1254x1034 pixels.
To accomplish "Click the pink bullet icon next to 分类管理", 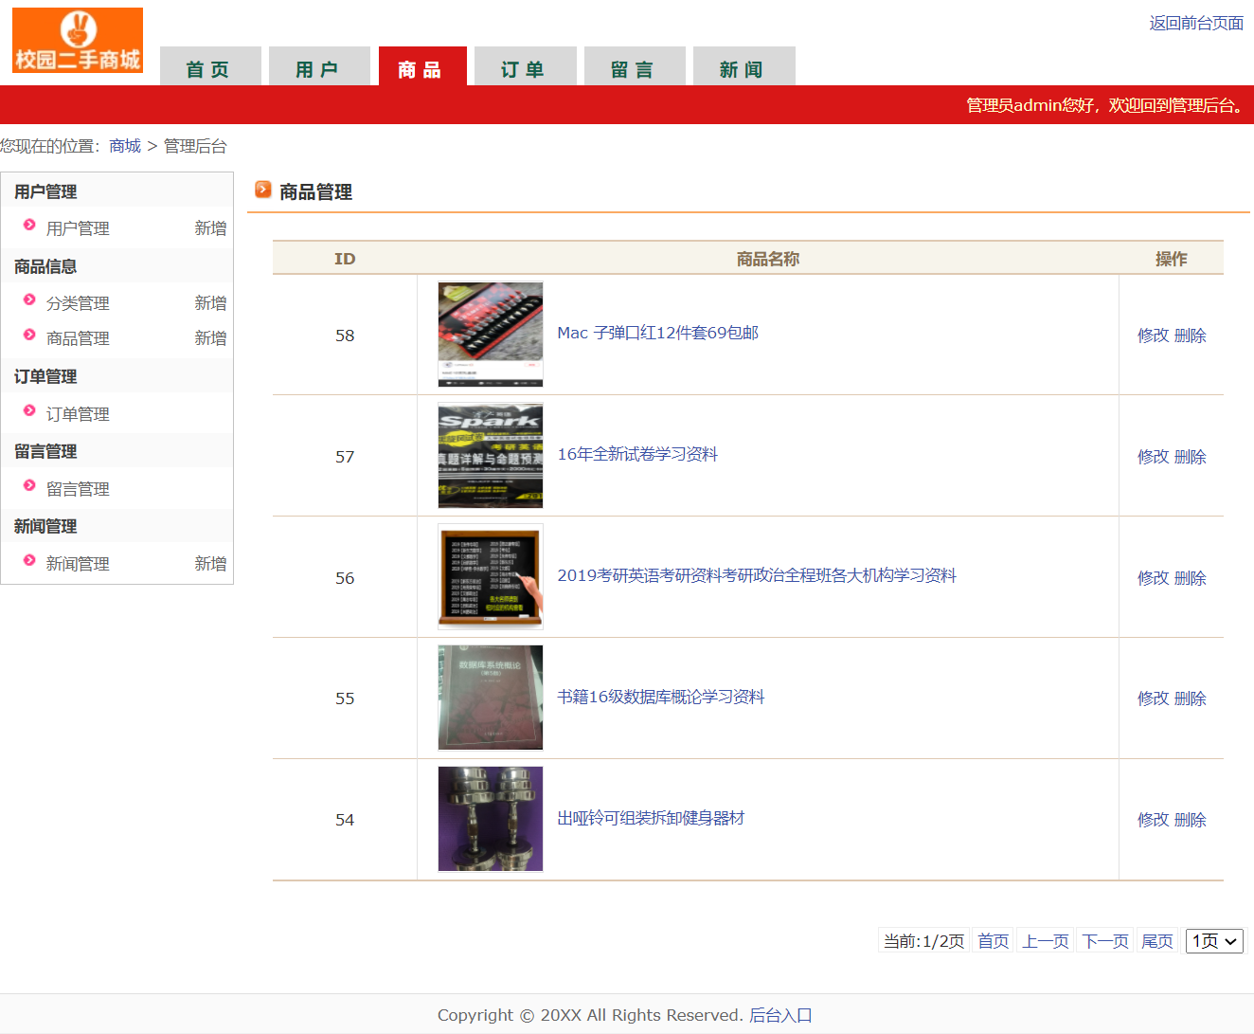I will coord(29,300).
